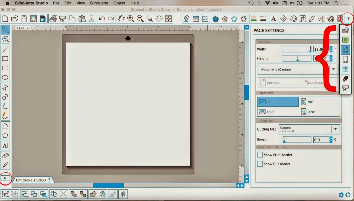
Task: Adjust the page Height slider
Action: [x=297, y=58]
